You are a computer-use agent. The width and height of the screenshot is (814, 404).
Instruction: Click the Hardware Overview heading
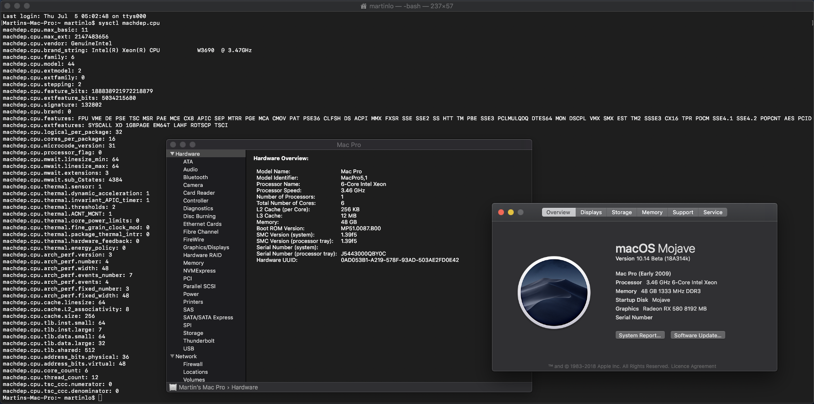pos(281,158)
